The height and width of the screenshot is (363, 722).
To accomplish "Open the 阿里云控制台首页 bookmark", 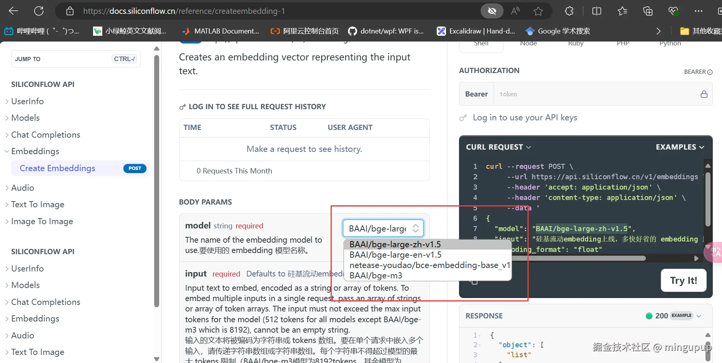I will point(304,31).
